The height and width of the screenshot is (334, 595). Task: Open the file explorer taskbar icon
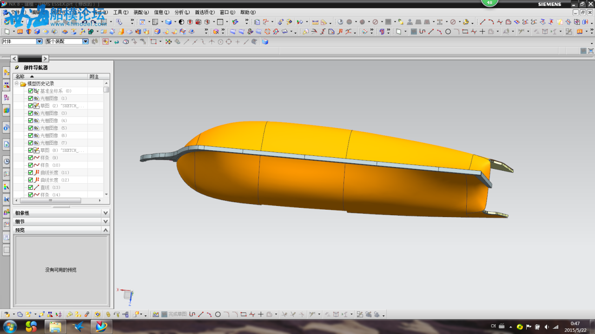55,327
